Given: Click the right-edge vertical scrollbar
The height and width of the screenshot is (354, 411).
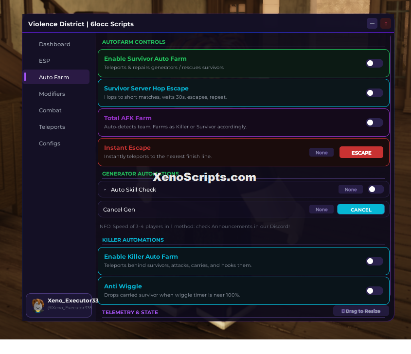Looking at the screenshot, I should point(391,165).
